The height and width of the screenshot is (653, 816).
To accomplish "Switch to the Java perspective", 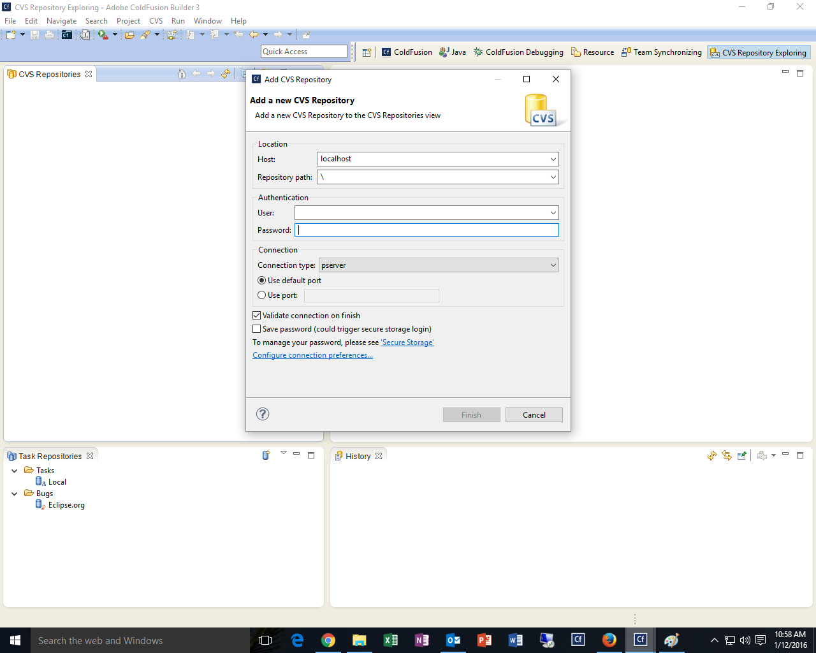I will (x=453, y=52).
